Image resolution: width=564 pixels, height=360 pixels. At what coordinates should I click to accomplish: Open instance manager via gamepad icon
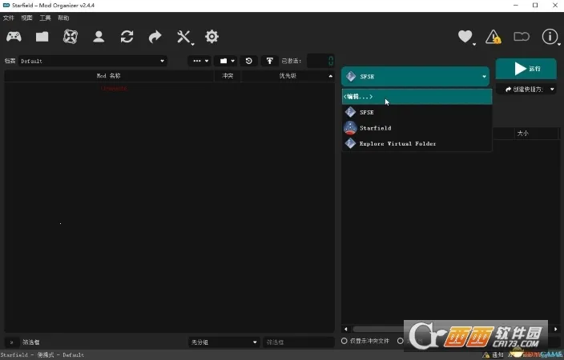(14, 37)
